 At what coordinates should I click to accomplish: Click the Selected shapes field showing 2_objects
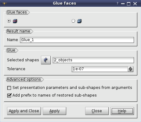point(93,60)
